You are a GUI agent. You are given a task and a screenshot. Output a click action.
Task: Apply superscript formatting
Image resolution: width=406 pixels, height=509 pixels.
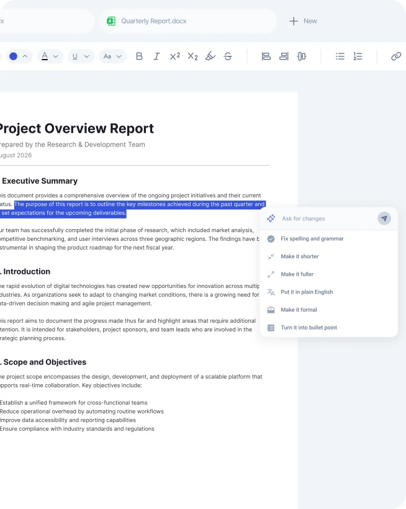pyautogui.click(x=174, y=56)
